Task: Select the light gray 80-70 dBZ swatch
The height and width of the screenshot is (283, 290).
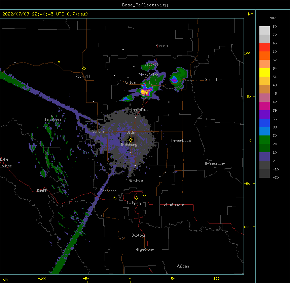Action: tap(264, 31)
